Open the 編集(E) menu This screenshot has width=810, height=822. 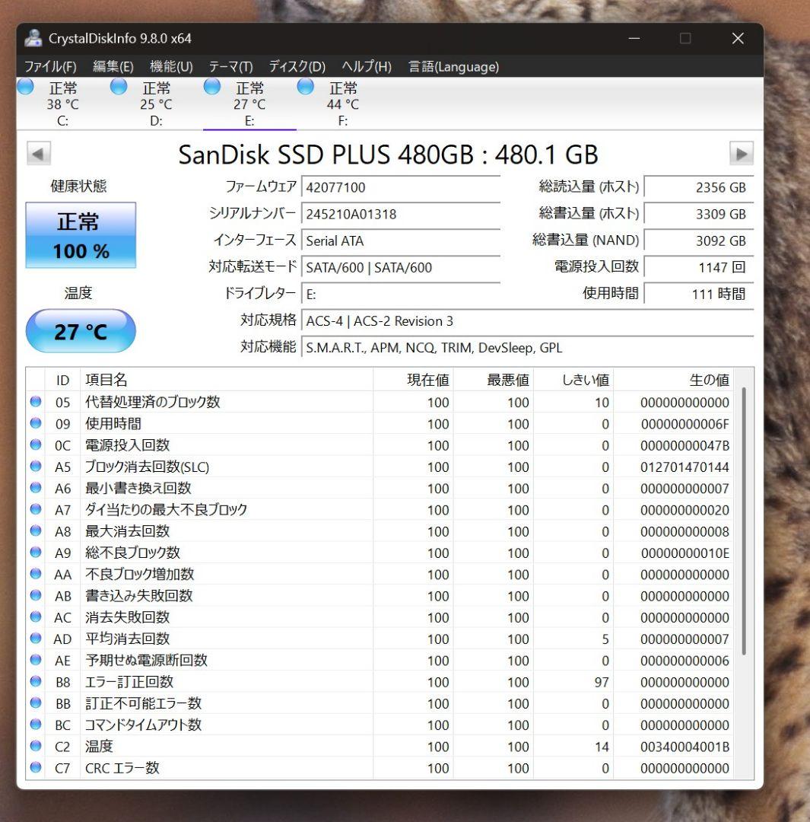coord(113,66)
